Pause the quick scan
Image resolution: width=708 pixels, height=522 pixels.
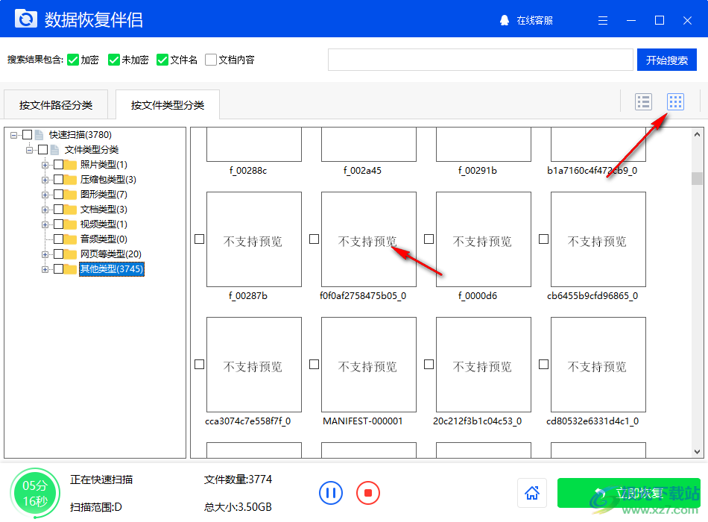(331, 493)
